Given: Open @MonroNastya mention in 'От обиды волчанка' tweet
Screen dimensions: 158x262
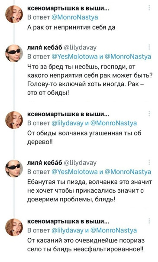Looking at the screenshot, I should (113, 123).
